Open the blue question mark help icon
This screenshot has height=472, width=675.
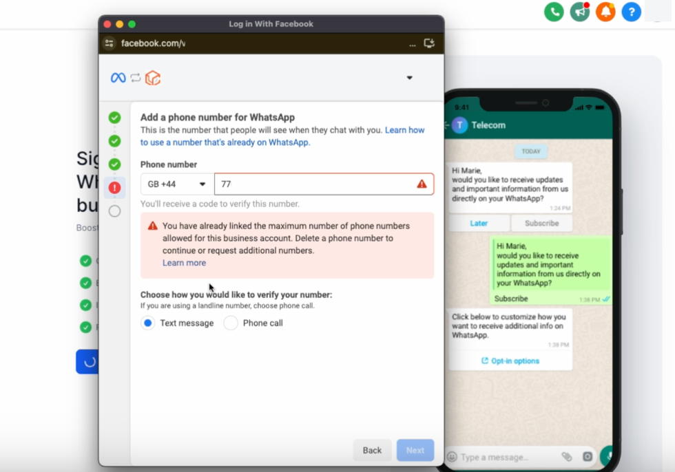tap(632, 12)
